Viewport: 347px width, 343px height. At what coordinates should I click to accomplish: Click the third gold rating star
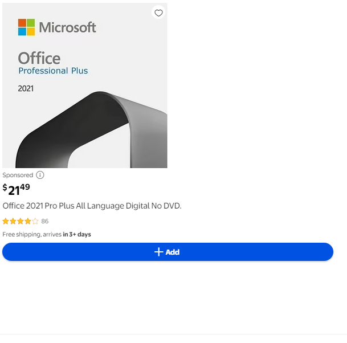[21, 221]
